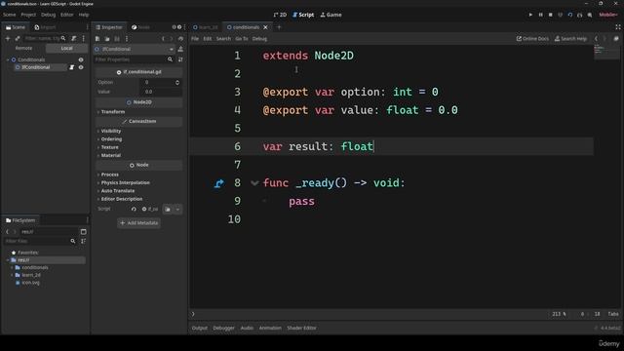Close the conditionals scene tab
624x351 pixels.
tap(265, 27)
